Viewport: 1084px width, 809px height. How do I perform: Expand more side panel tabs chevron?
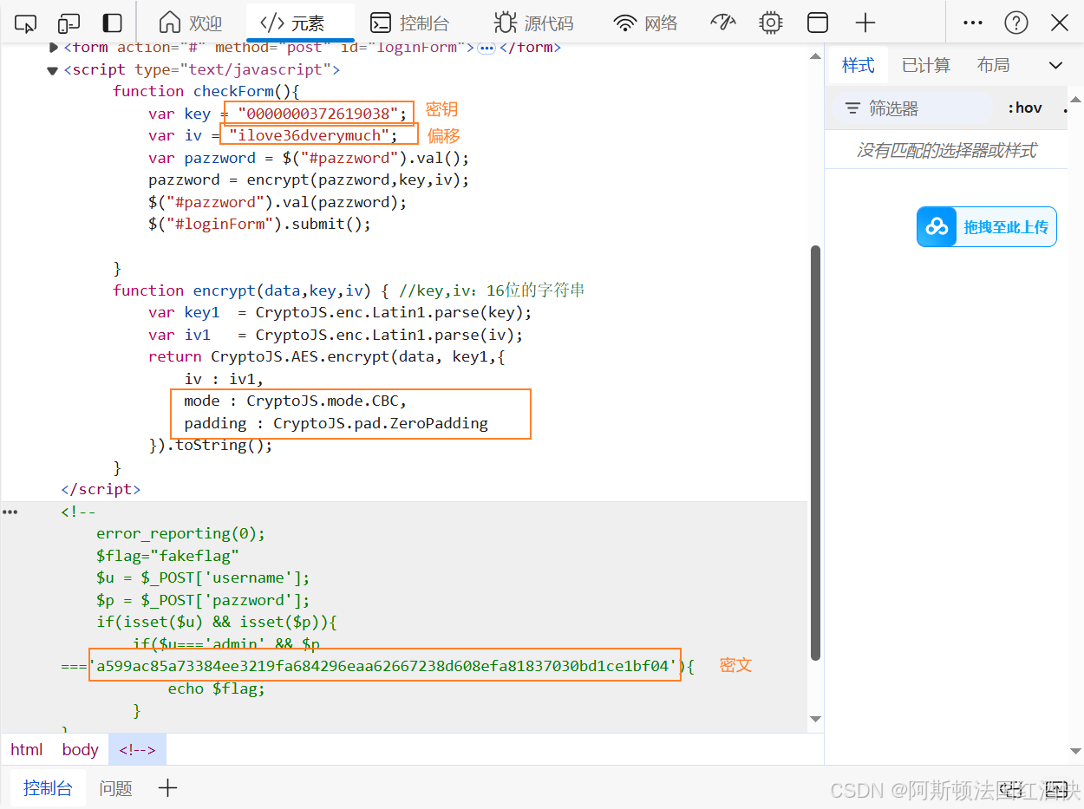(1055, 65)
